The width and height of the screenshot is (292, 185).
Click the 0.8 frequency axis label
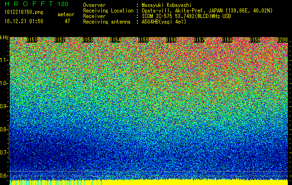click(3, 129)
